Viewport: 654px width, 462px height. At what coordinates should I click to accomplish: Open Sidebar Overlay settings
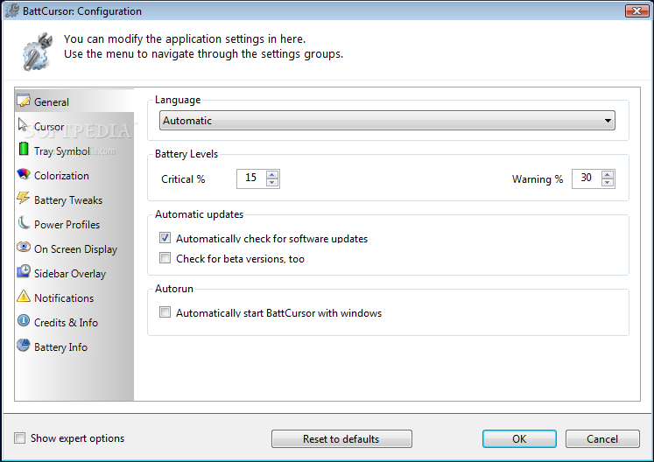pos(74,274)
